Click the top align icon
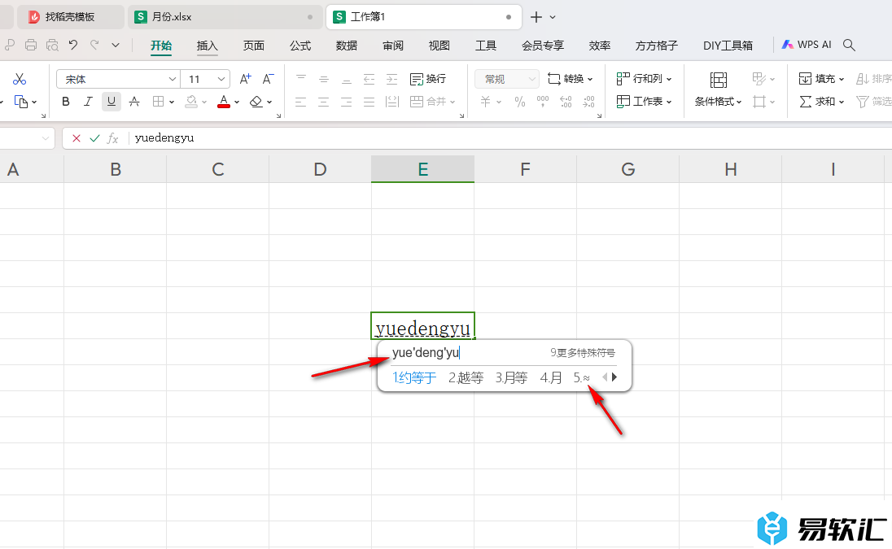Screen dimensions: 892x549 (x=301, y=79)
